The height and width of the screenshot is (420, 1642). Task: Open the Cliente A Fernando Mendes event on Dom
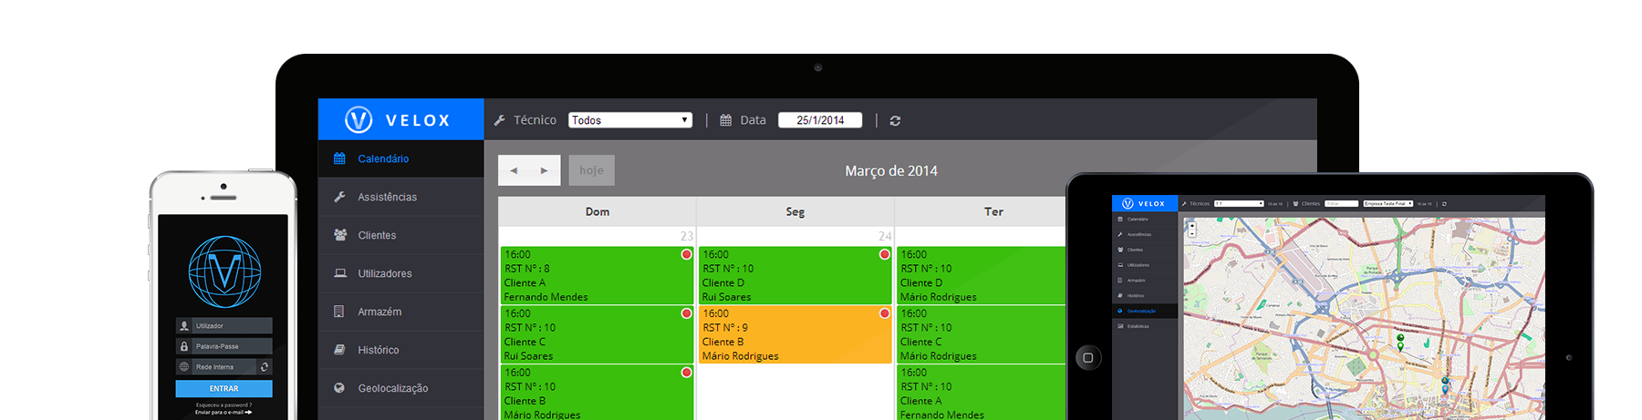click(597, 275)
